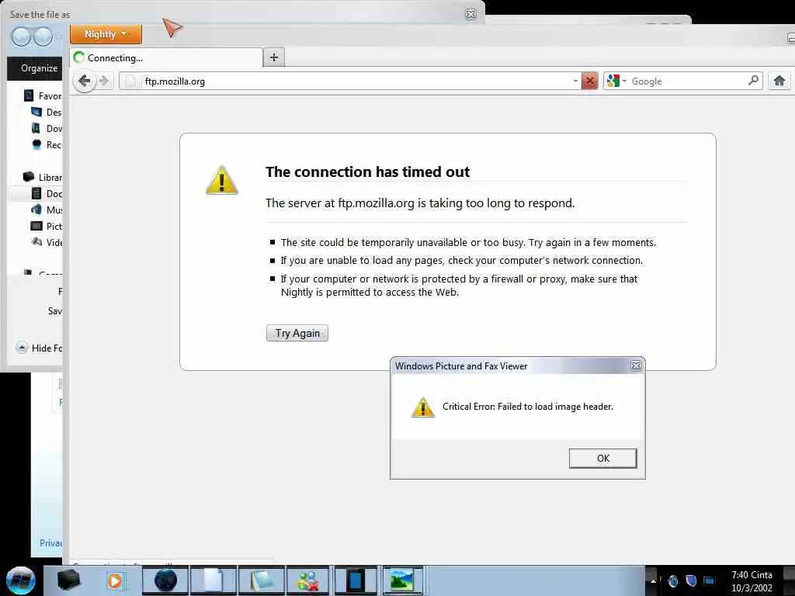This screenshot has width=795, height=596.
Task: Click warning icon in Picture and Fax Viewer dialog
Action: point(423,407)
